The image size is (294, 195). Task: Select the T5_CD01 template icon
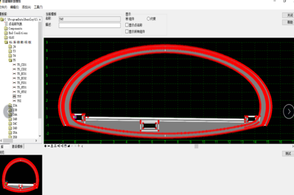[14, 65]
